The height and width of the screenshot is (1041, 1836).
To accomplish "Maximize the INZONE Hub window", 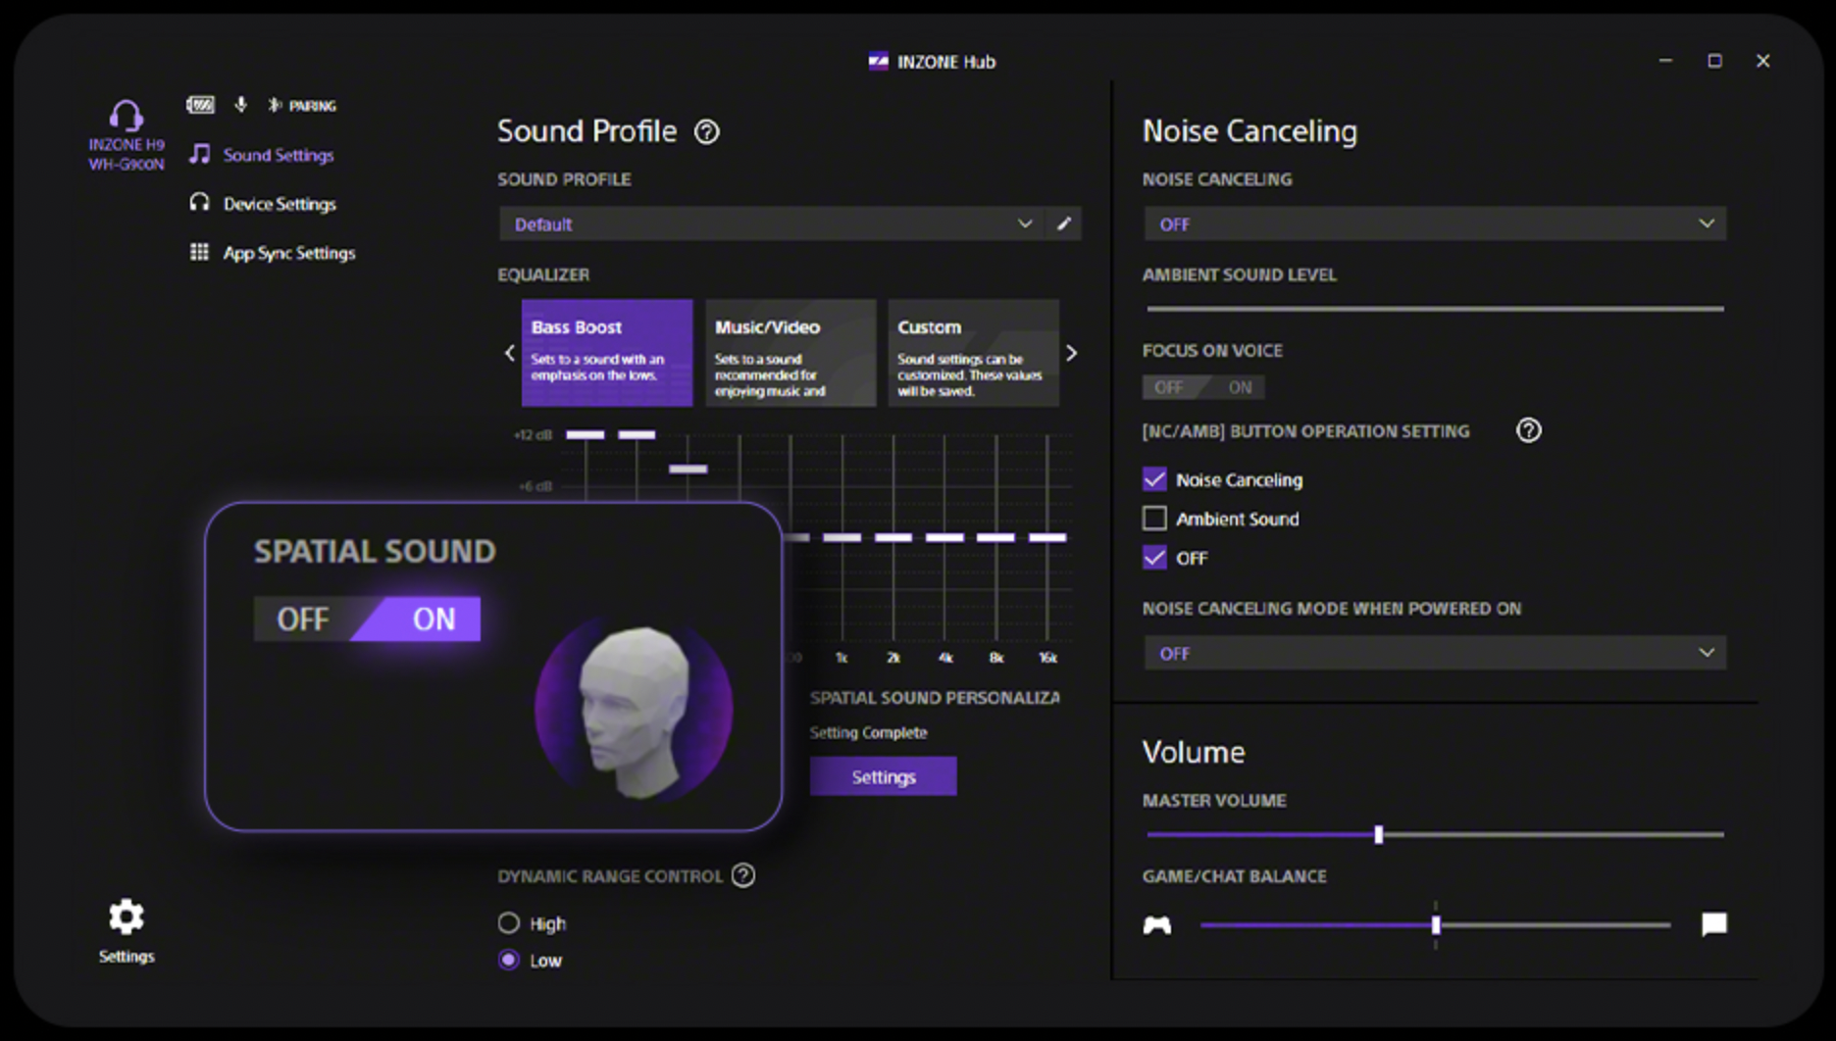I will 1714,61.
